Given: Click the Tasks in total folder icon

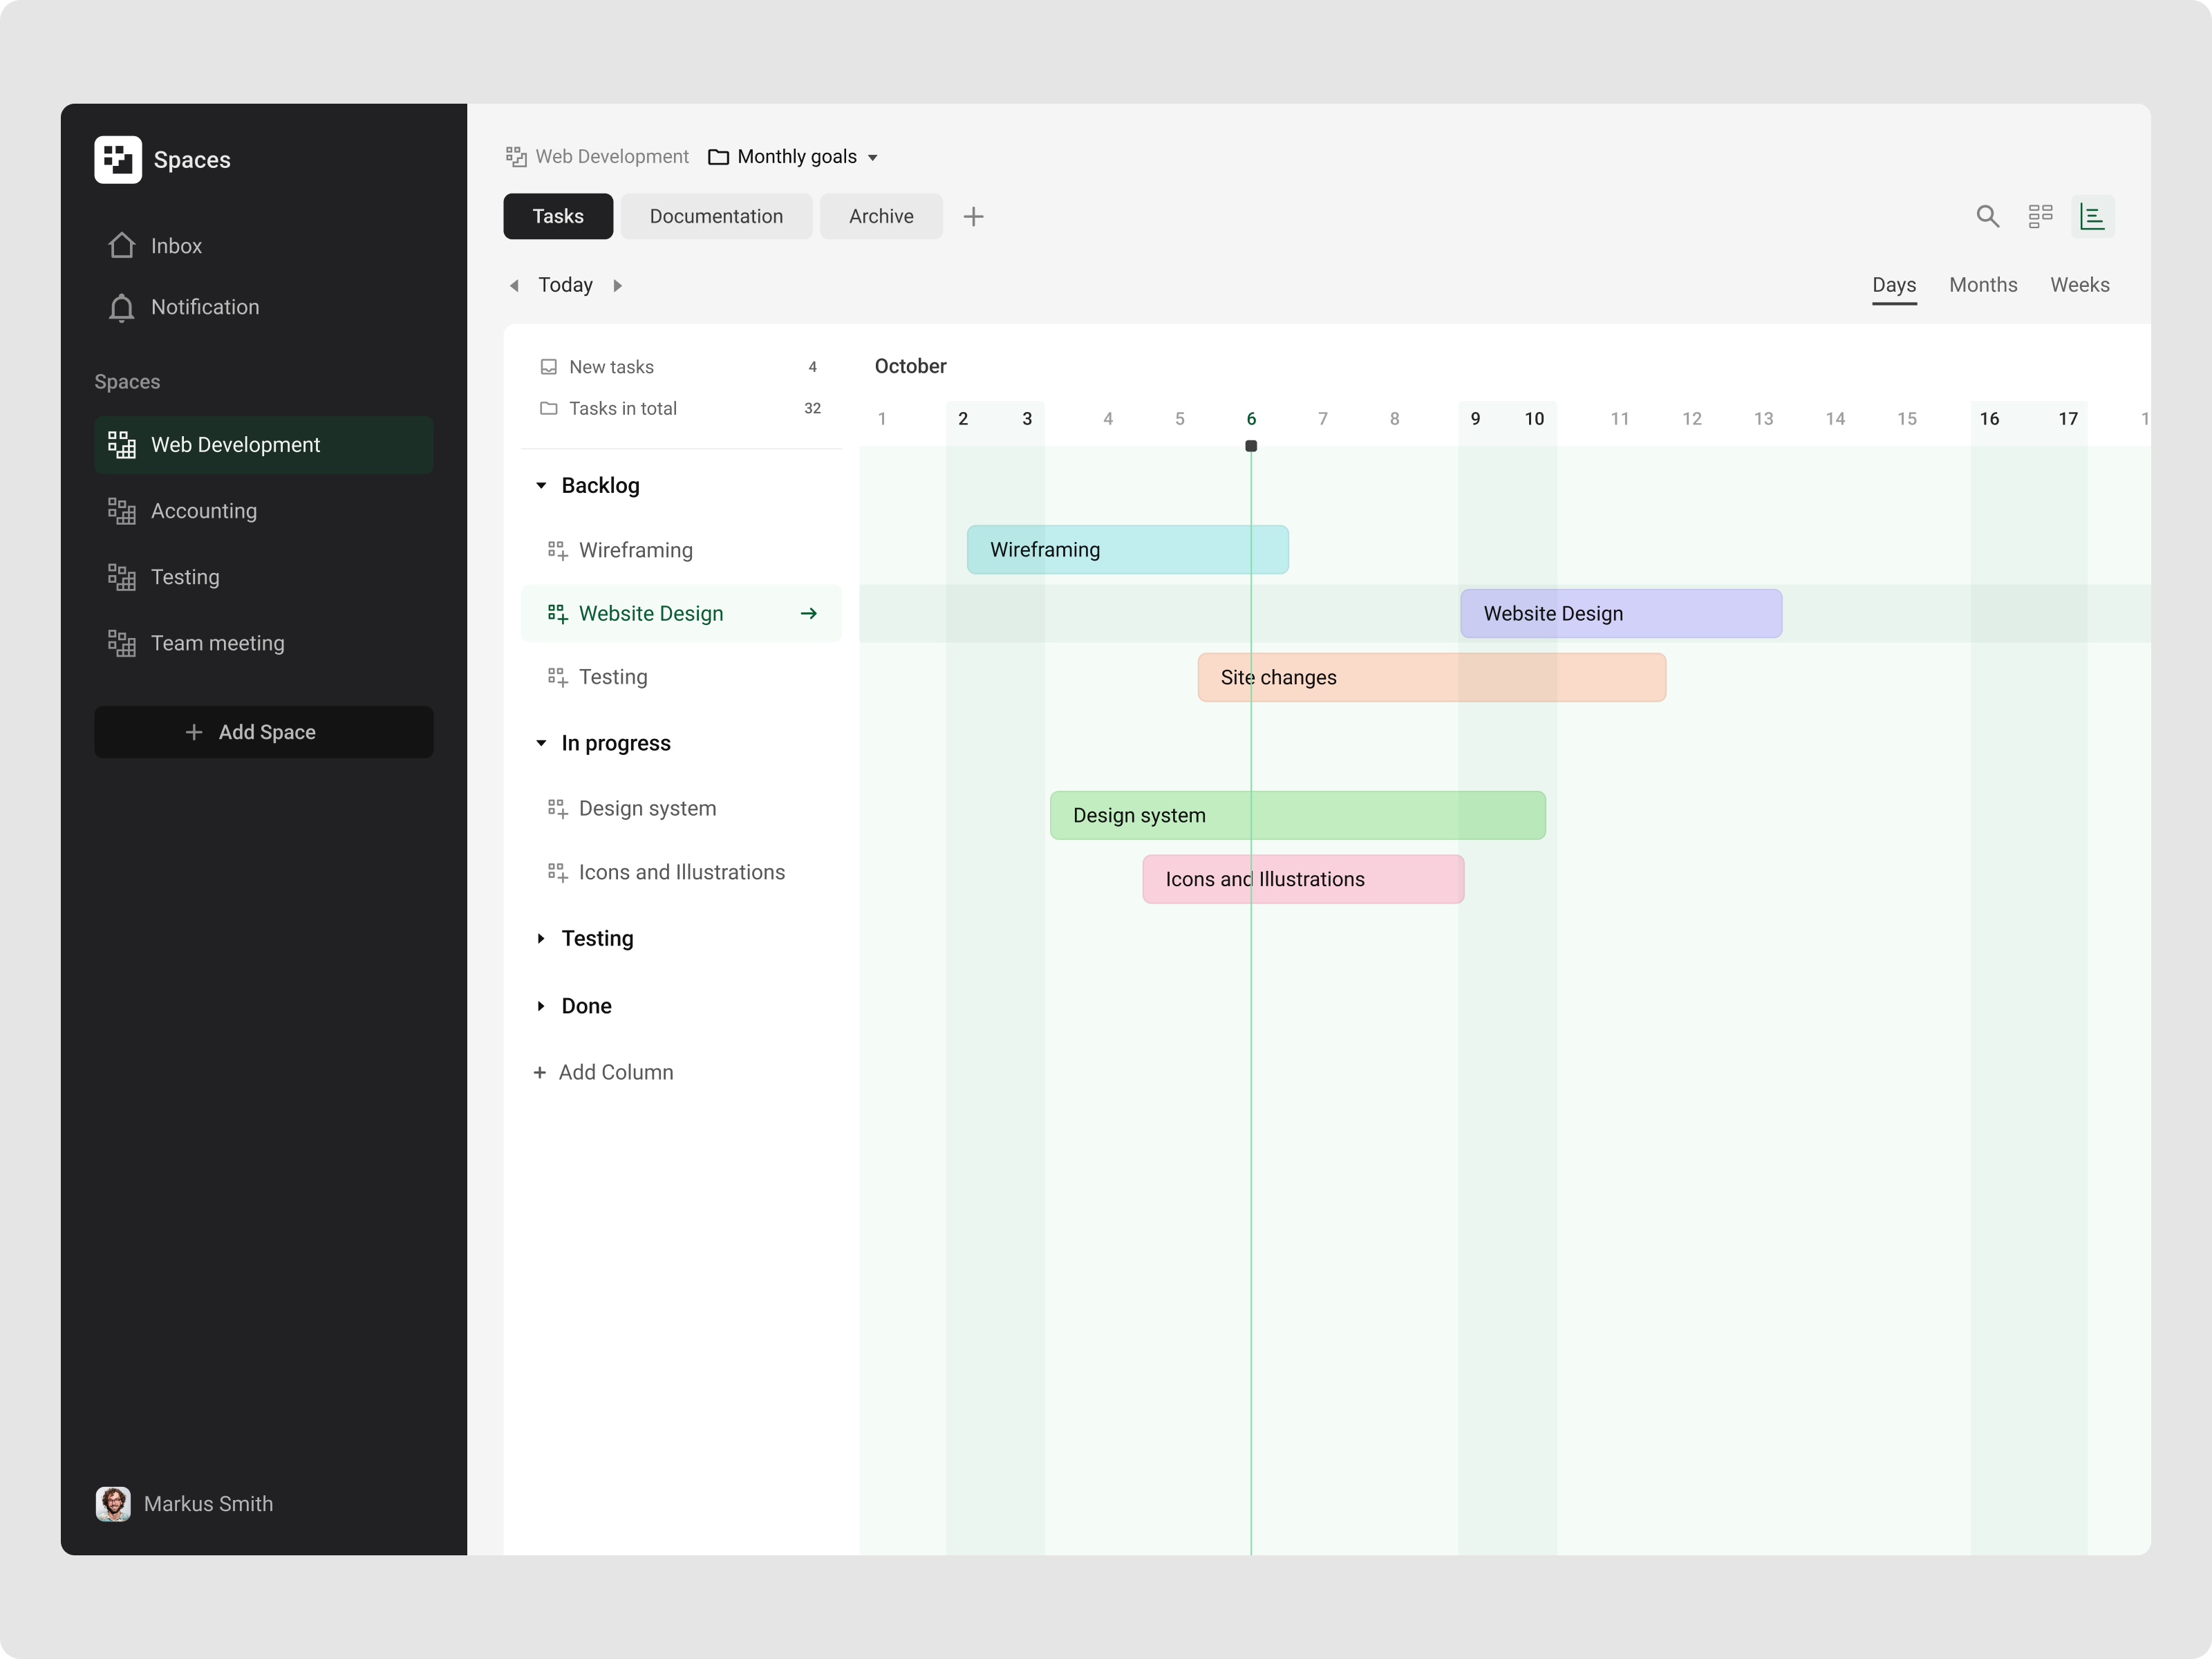Looking at the screenshot, I should coord(548,408).
